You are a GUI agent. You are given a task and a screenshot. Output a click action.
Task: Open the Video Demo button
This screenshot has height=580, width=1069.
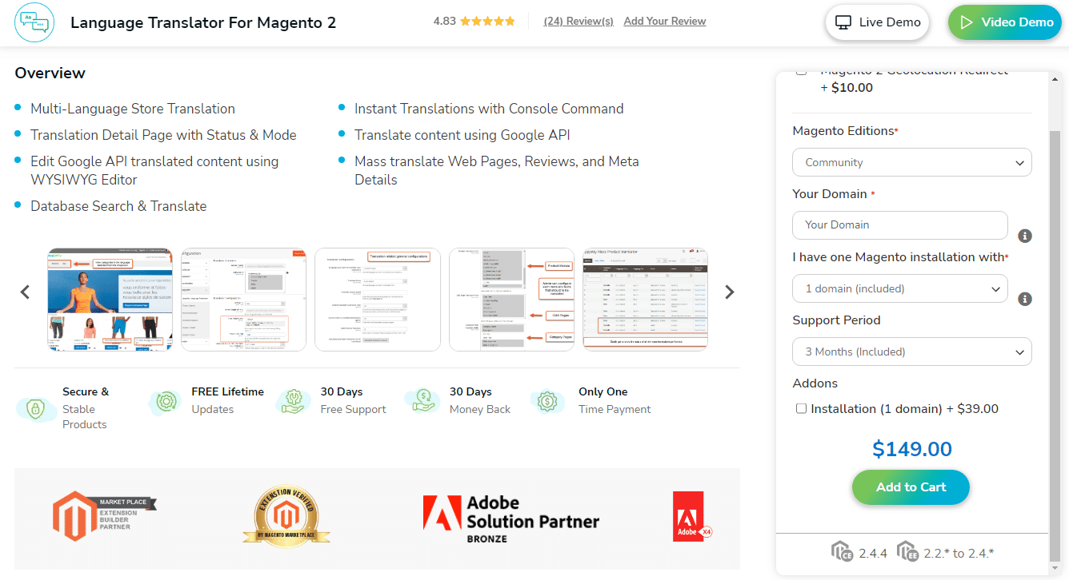click(1006, 22)
